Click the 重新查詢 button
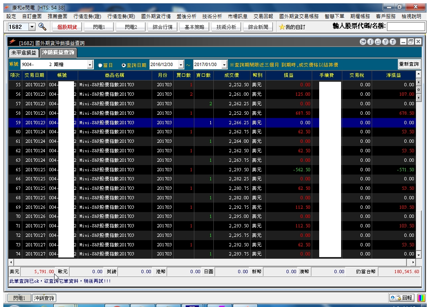The image size is (430, 307). tap(409, 64)
